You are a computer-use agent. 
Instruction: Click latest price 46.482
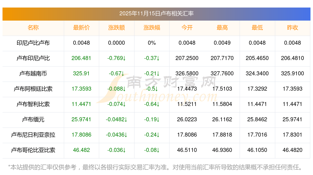pyautogui.click(x=81, y=150)
